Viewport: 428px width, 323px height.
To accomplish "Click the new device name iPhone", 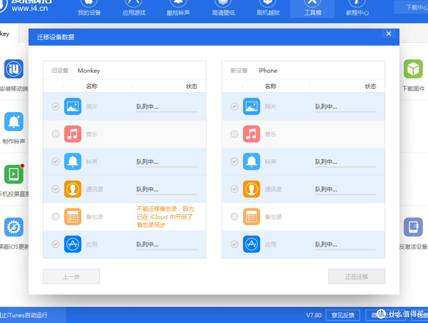I will [x=268, y=70].
